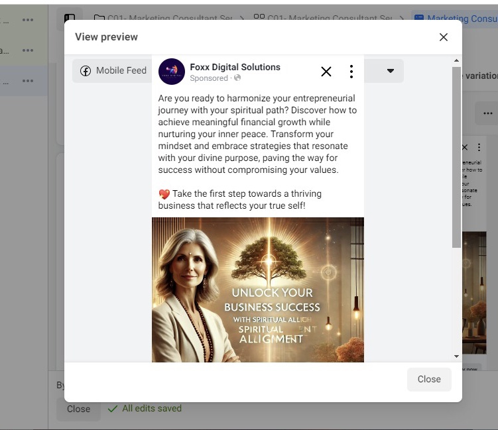This screenshot has height=430, width=498.
Task: Open the C01 campaign folder breadcrumb
Action: (x=162, y=19)
